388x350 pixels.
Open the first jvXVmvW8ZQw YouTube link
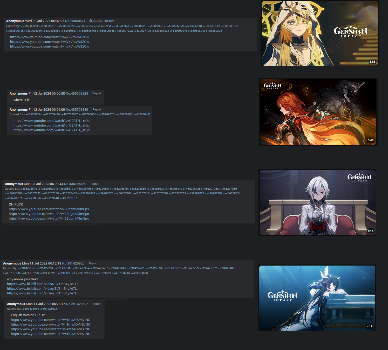coord(50,37)
